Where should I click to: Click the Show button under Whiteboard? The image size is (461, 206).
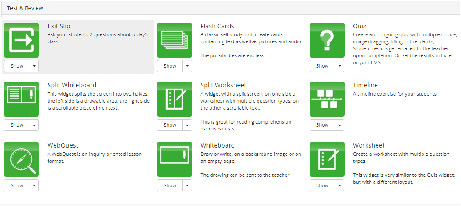pos(170,185)
